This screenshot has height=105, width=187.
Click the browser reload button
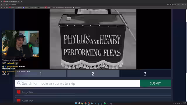point(7,5)
